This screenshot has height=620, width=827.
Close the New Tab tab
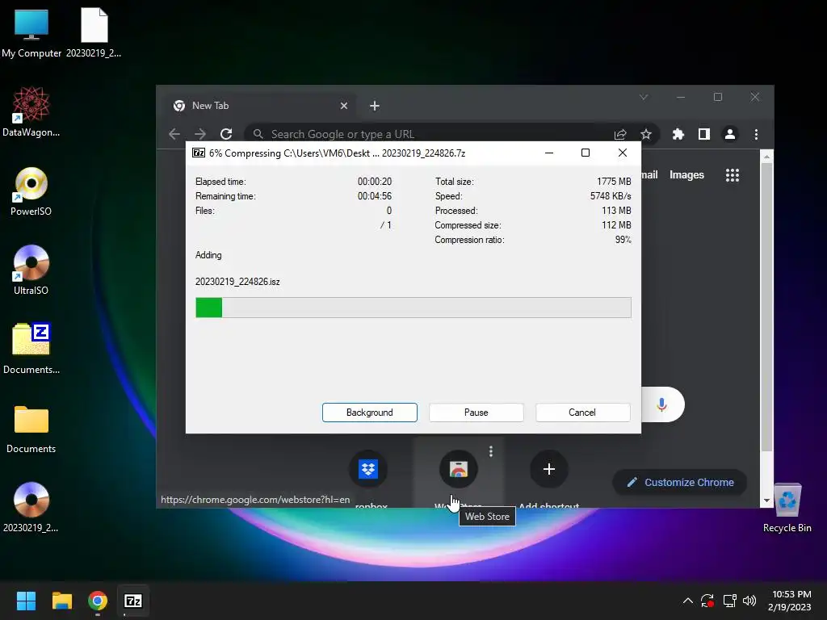click(x=344, y=106)
